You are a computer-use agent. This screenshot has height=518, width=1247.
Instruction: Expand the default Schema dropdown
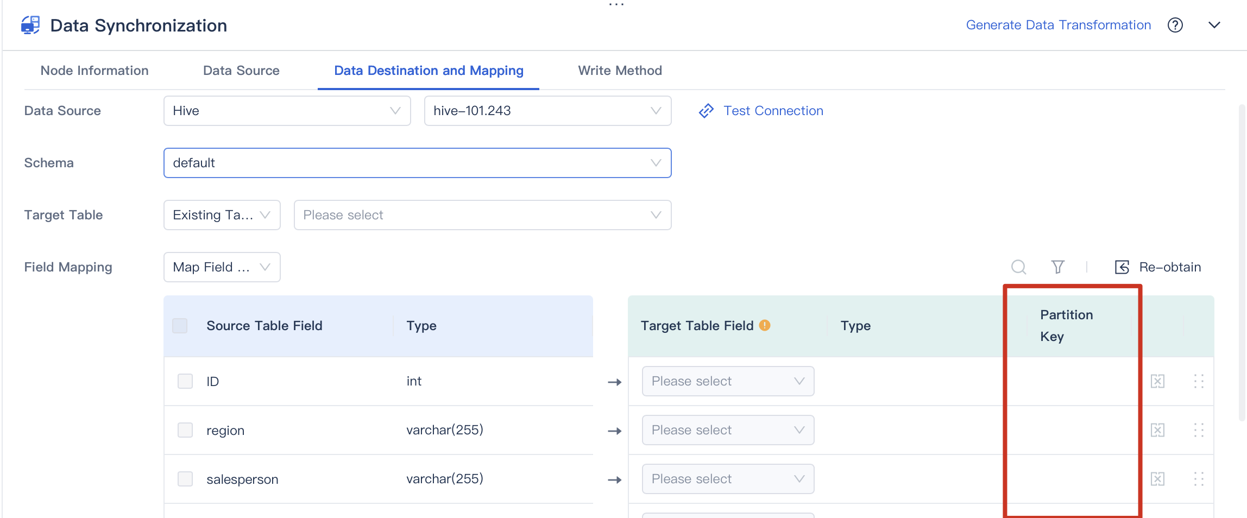tap(417, 163)
